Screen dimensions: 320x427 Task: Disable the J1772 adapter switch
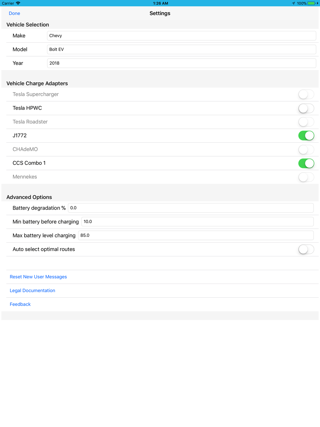306,136
